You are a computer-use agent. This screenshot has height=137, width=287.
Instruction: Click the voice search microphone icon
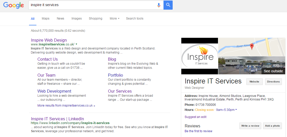coord(159,5)
